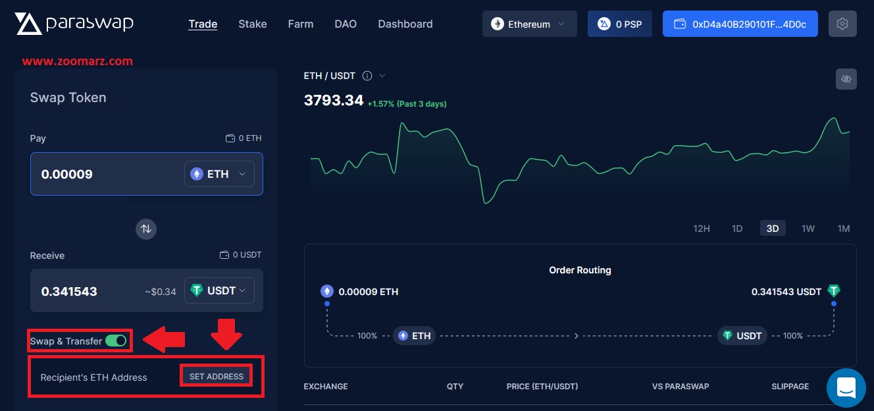Click the 0 PSP balance button
874x411 pixels.
point(620,24)
